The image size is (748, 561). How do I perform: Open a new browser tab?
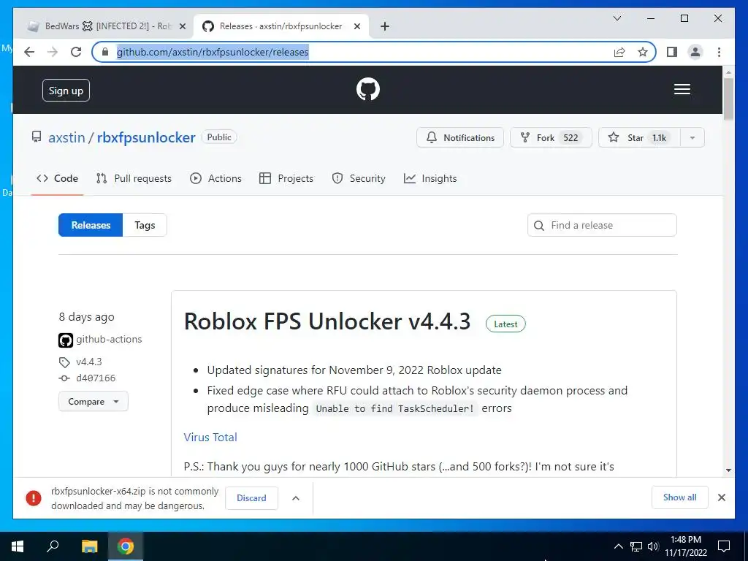385,27
